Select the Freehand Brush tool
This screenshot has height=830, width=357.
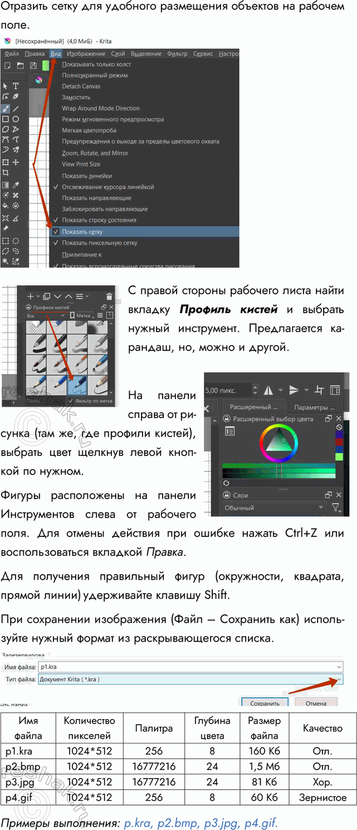point(6,108)
